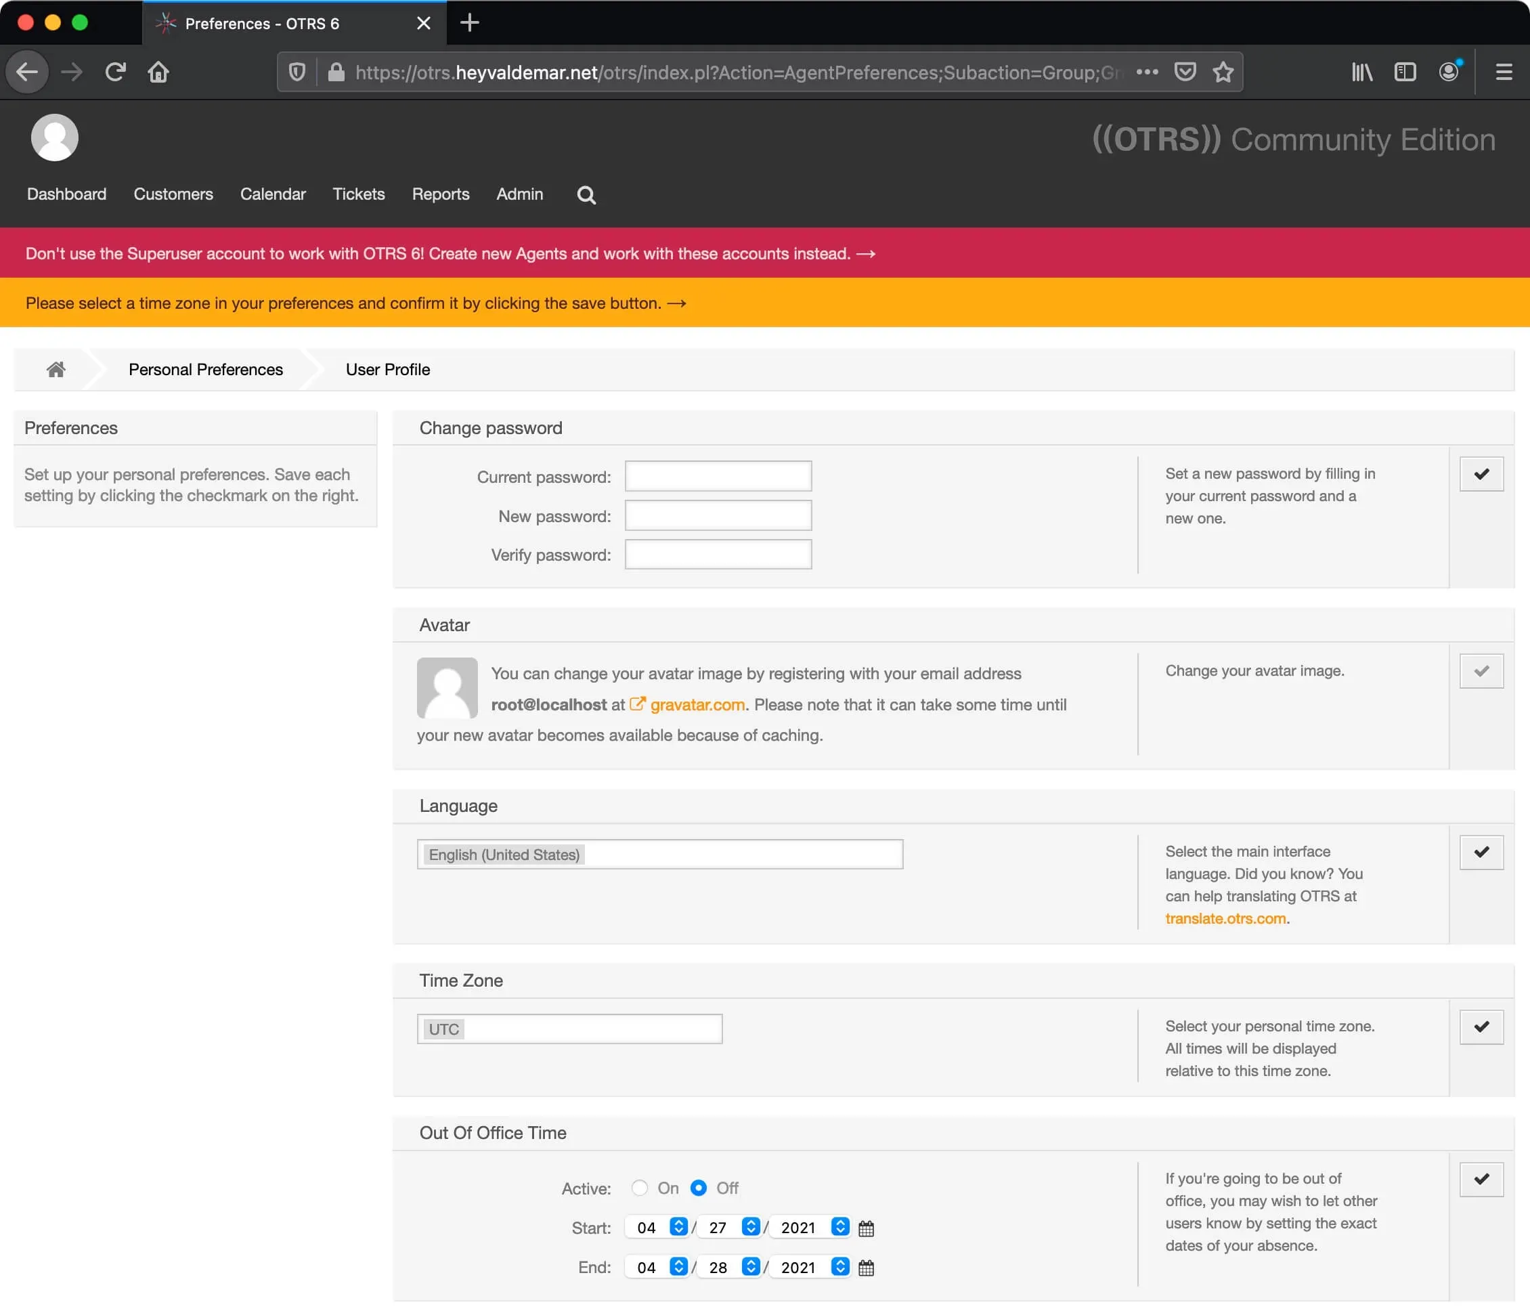
Task: Click the OTRS user avatar in header
Action: [55, 137]
